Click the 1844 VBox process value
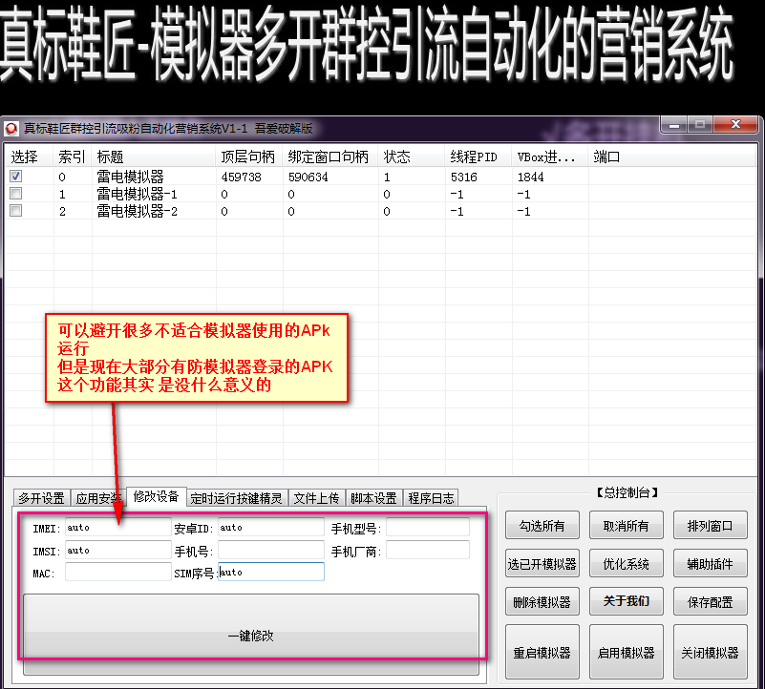The height and width of the screenshot is (689, 765). click(x=531, y=177)
